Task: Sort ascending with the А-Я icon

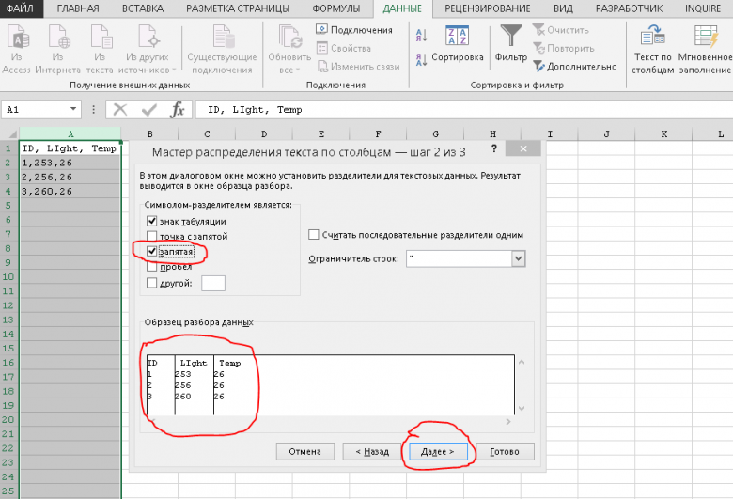Action: pyautogui.click(x=421, y=35)
